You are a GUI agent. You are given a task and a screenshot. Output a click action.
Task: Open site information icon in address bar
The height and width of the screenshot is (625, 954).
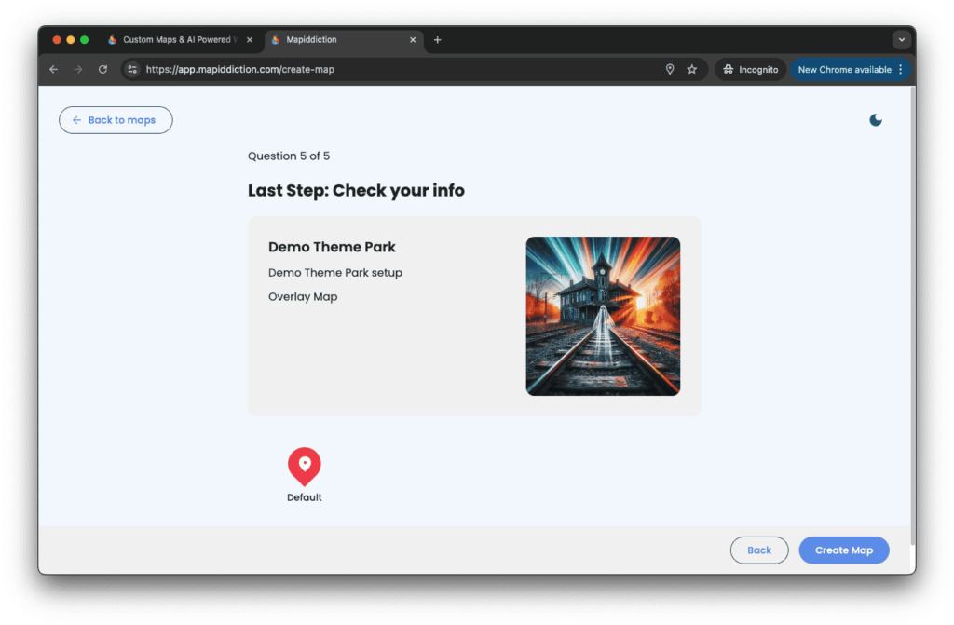[x=132, y=70]
